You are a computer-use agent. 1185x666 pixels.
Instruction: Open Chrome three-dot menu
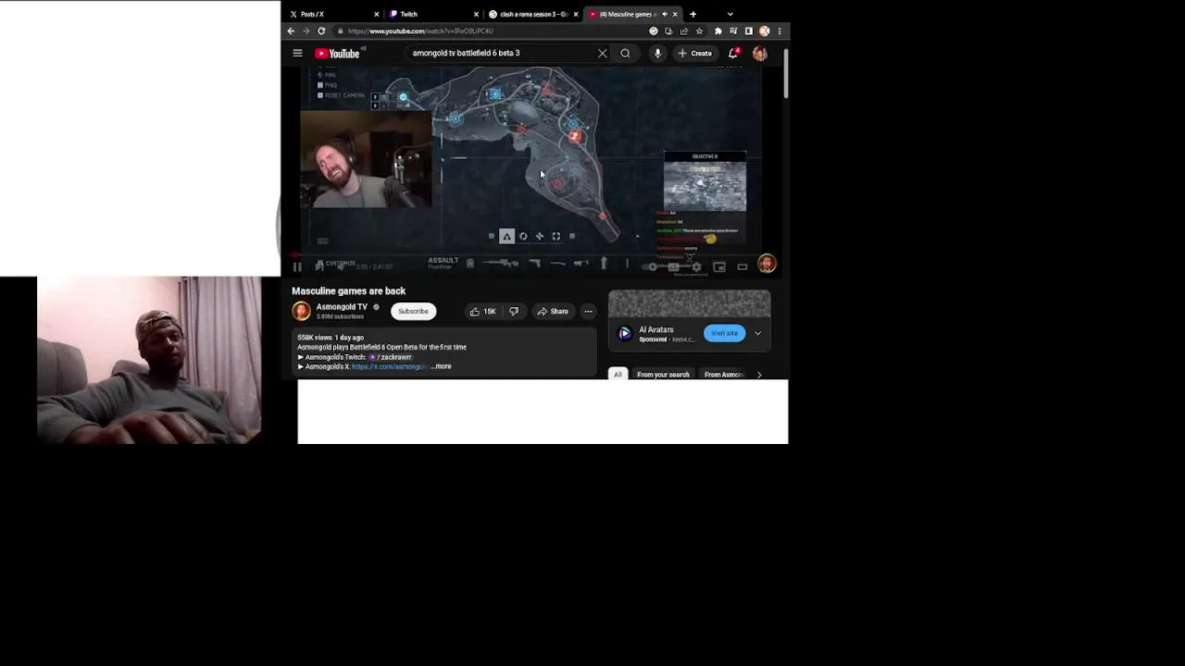pos(780,31)
